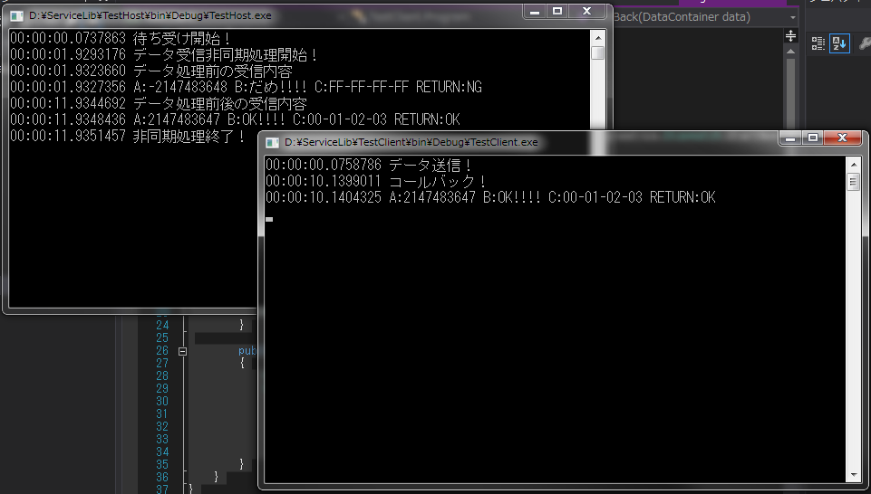Click the 00:00:10.1404325 RETURN:OK line in TestClient

click(x=490, y=197)
